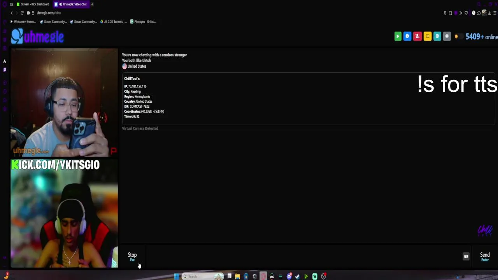Open the Photopea Online bookmark
498x280 pixels.
(x=143, y=22)
